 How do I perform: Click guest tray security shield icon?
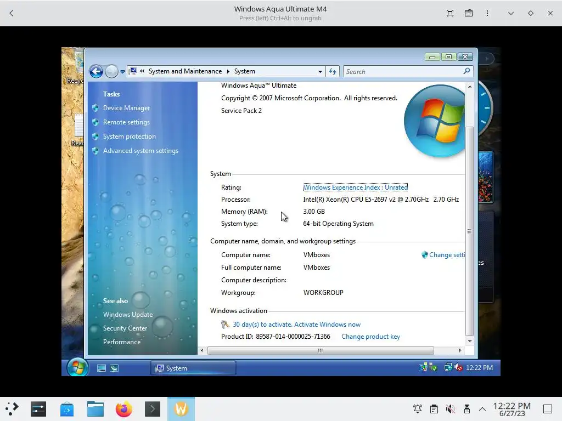coord(434,367)
